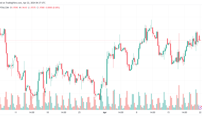The width and height of the screenshot is (202, 121).
Task: Click the TradingView.com timestamp header text
Action: [x=23, y=3]
